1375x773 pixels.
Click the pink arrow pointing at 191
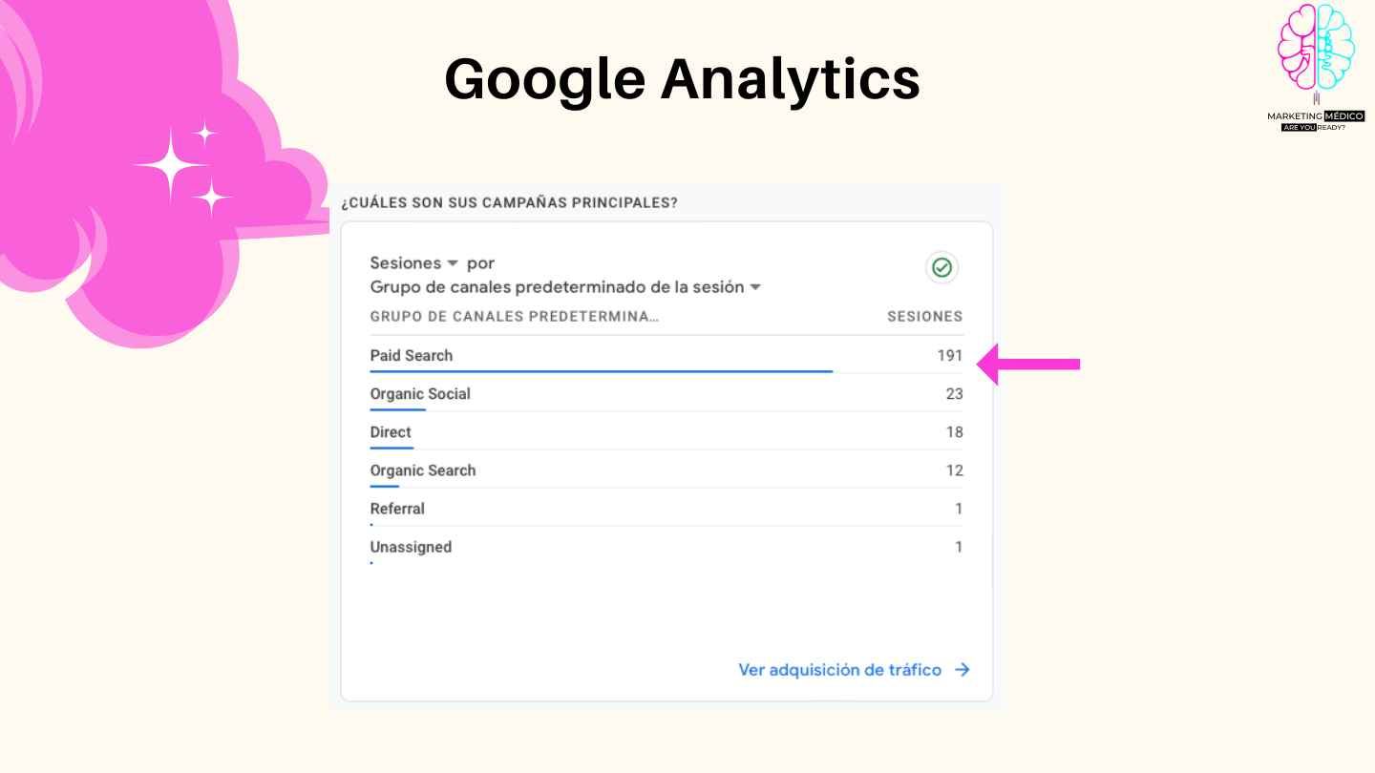(x=1028, y=364)
